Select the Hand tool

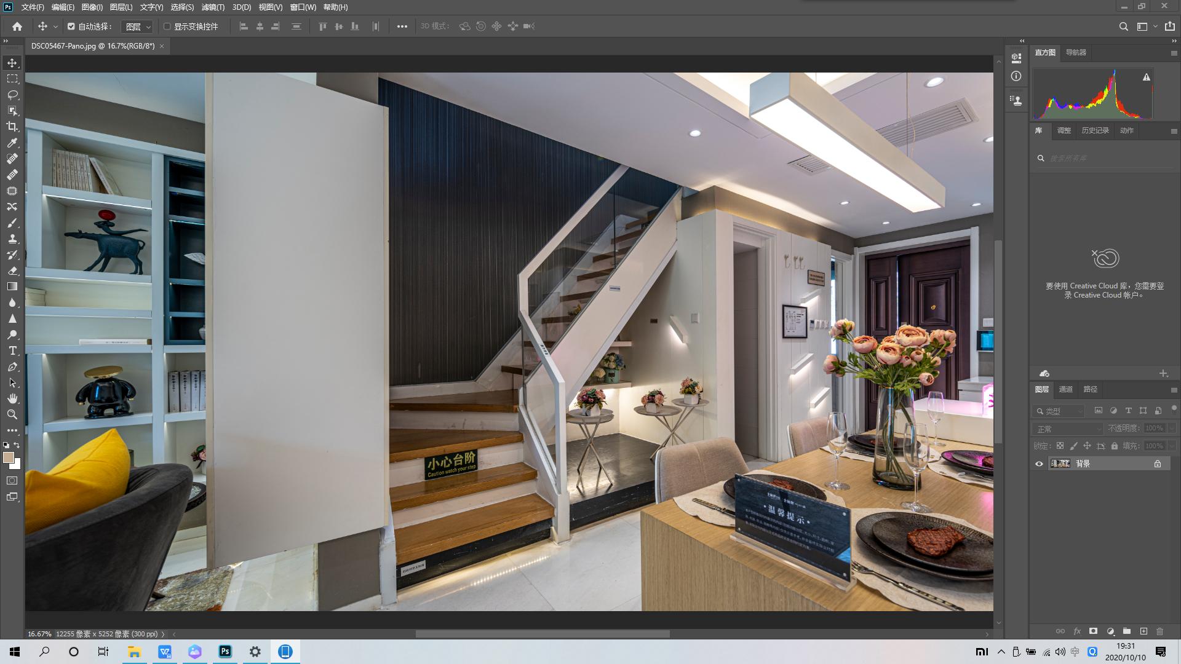(12, 398)
